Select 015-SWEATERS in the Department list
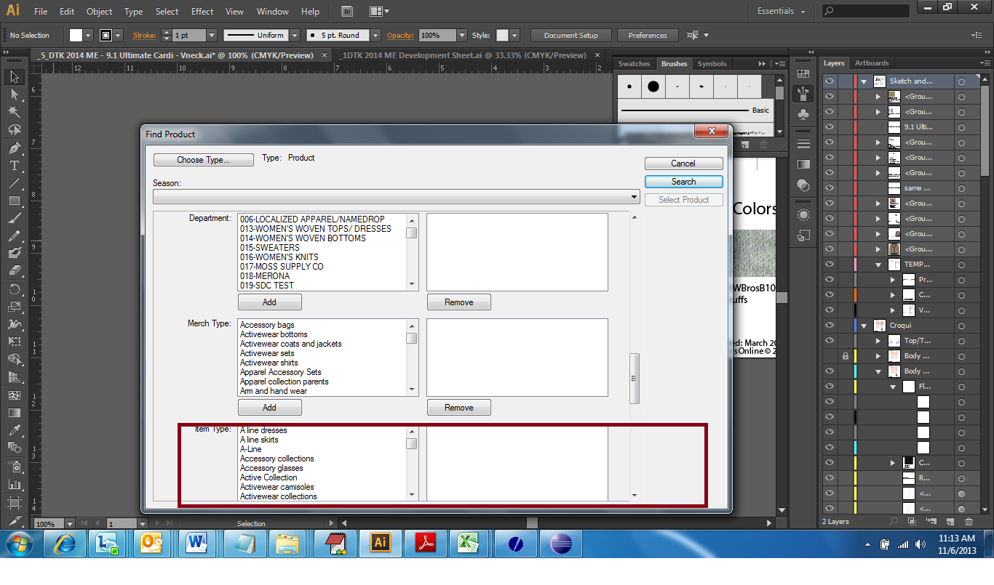Viewport: 994px width, 585px height. point(270,248)
